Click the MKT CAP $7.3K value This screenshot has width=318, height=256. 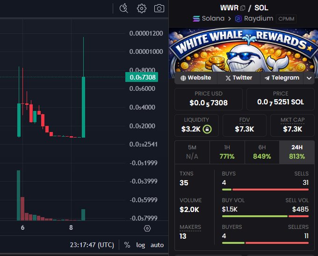pyautogui.click(x=292, y=129)
